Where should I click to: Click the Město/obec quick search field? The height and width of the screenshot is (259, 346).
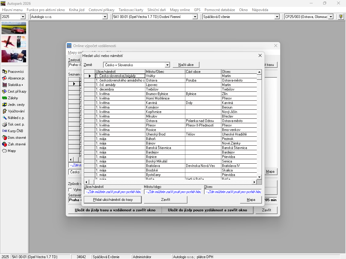[x=173, y=192]
